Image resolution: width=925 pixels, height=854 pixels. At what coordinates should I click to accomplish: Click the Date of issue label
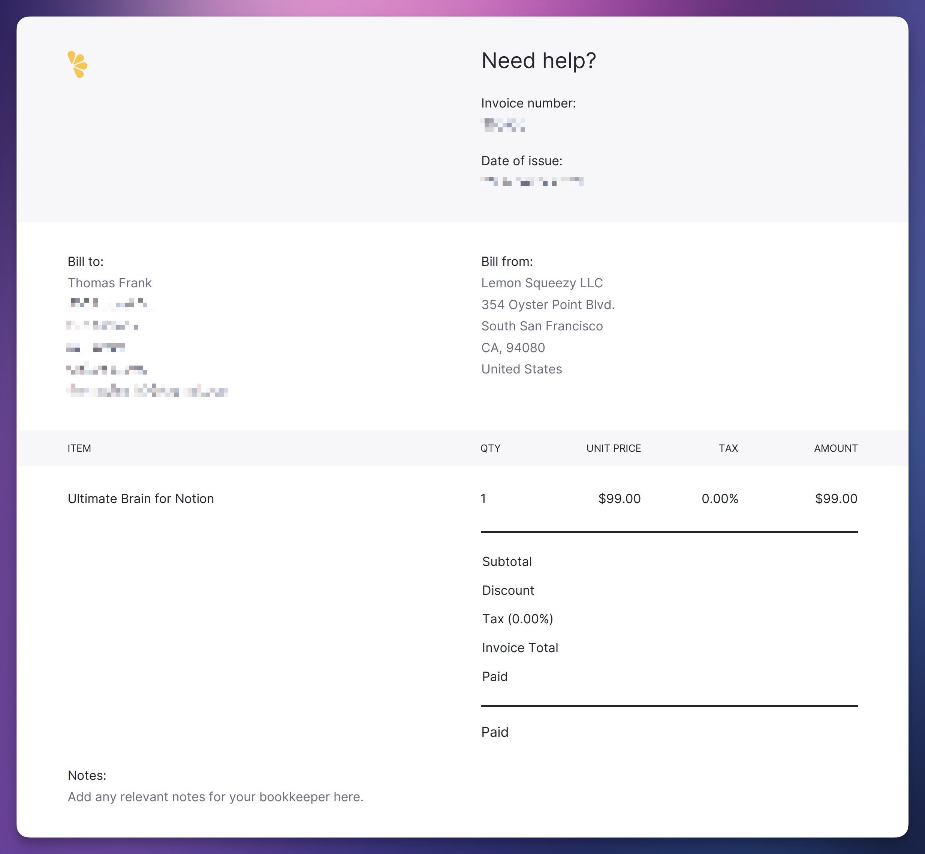click(x=521, y=161)
